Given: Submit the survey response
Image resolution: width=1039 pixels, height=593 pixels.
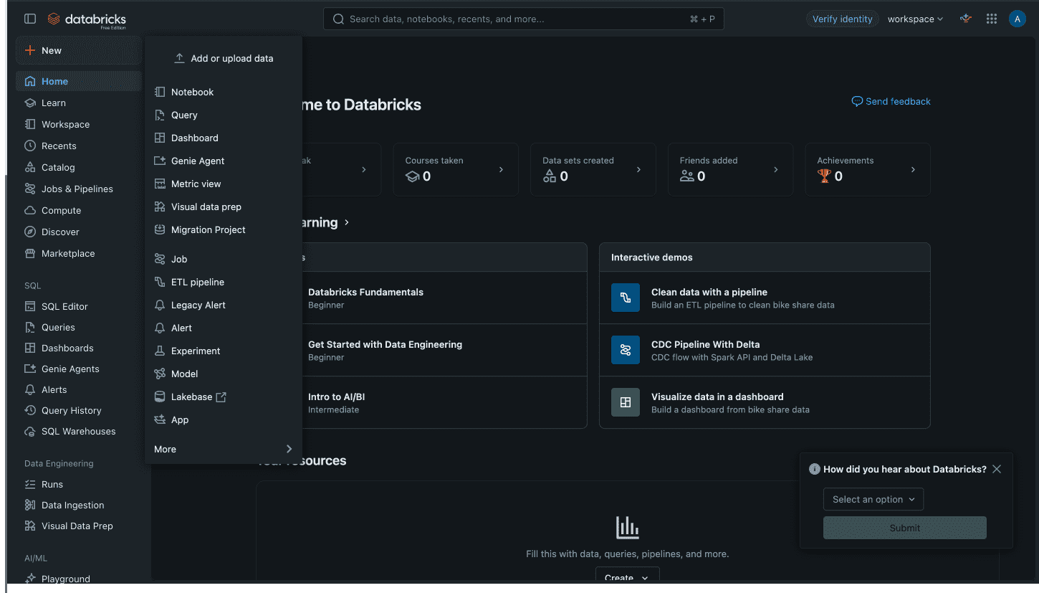Looking at the screenshot, I should tap(905, 528).
